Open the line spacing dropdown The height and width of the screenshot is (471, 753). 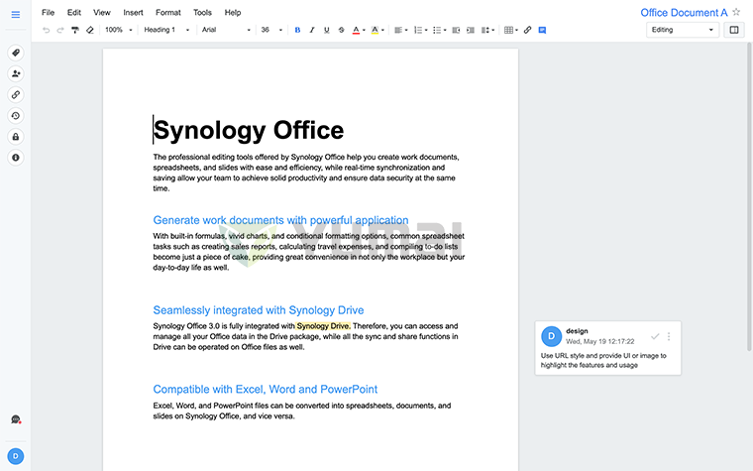click(x=487, y=31)
